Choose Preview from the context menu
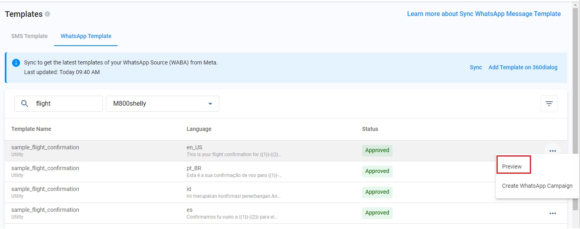This screenshot has height=229, width=580. pyautogui.click(x=512, y=167)
